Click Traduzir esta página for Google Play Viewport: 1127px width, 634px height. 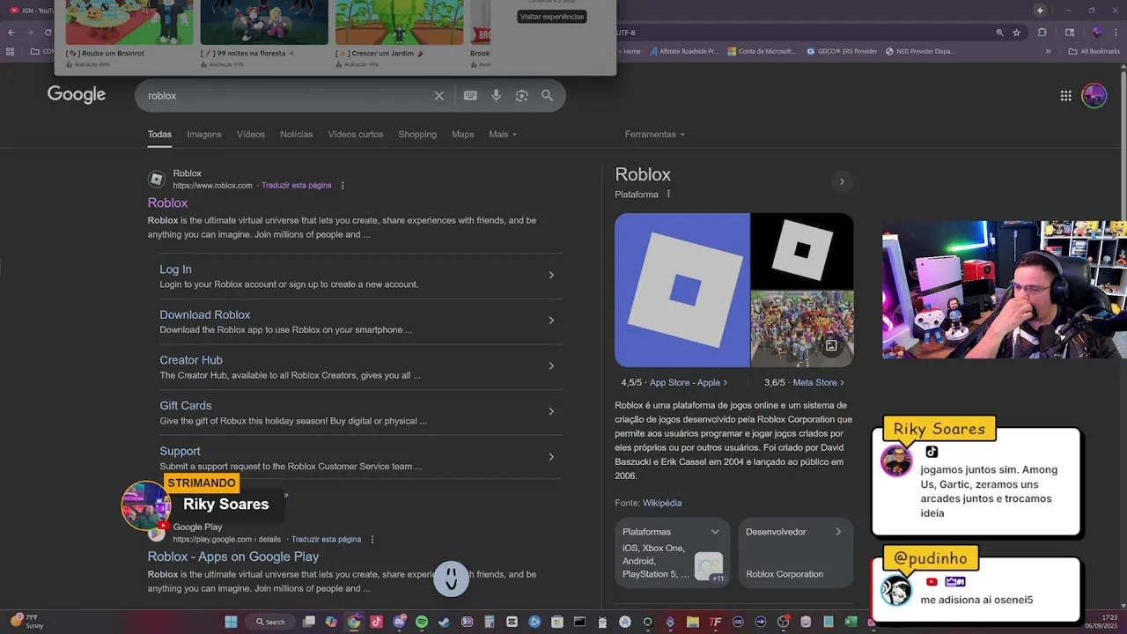click(326, 540)
